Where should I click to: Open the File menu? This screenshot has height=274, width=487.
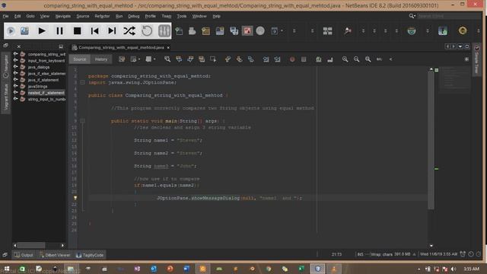5,16
